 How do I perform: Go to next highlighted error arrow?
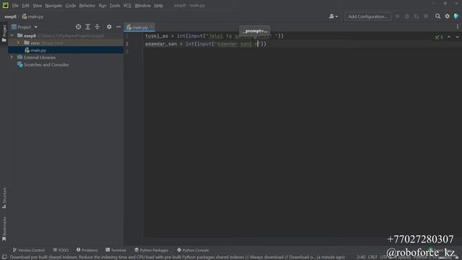[457, 37]
